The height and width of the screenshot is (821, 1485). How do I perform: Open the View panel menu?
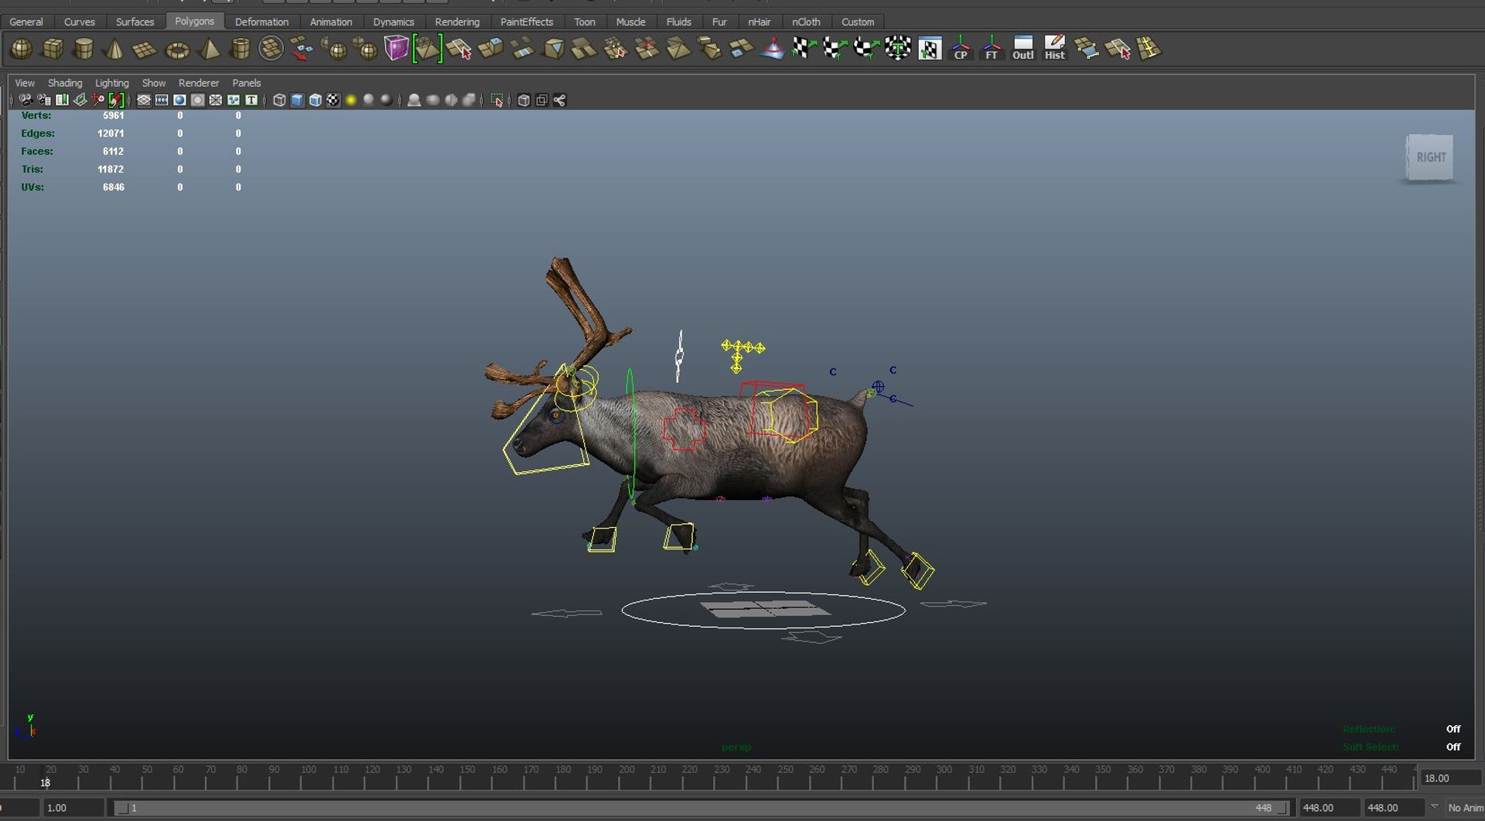point(25,83)
